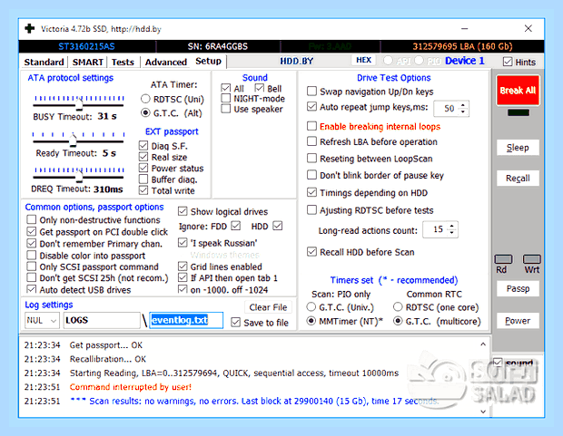The image size is (563, 436).
Task: Click log scroll up arrow
Action: point(483,344)
